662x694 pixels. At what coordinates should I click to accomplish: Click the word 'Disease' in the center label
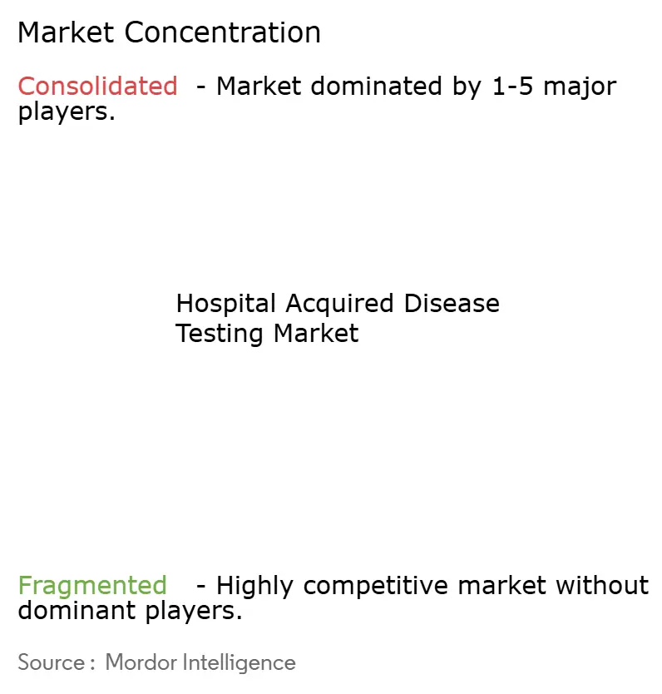[x=452, y=304]
